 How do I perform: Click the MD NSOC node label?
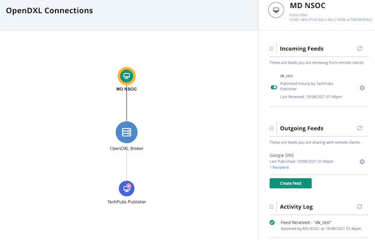(126, 89)
